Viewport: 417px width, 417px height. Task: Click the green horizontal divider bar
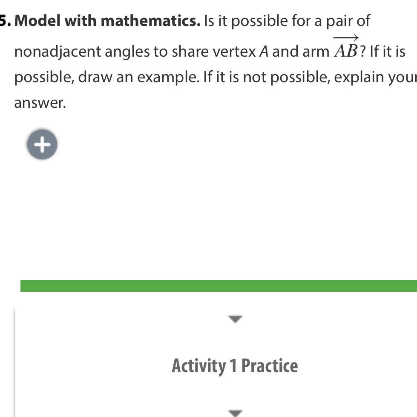(x=218, y=286)
